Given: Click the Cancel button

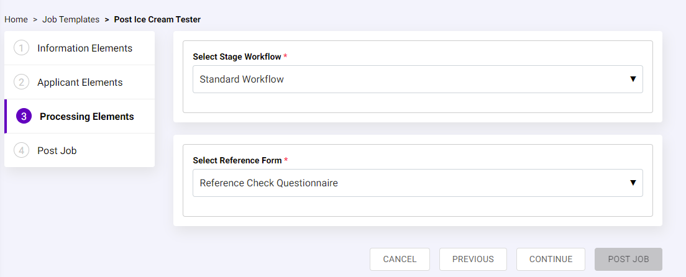Looking at the screenshot, I should point(400,260).
